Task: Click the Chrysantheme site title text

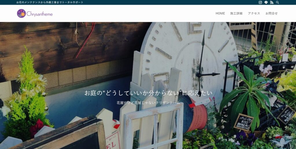Action: (40, 14)
